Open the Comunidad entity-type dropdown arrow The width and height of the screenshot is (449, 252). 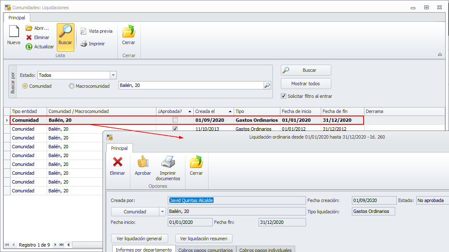tap(162, 212)
